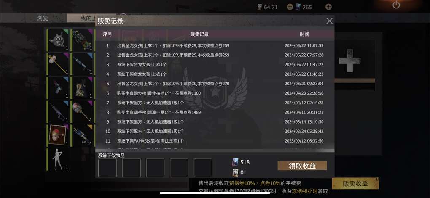Select record row 8 购买半自动手枪 清凉一夏
This screenshot has width=430, height=198.
(x=215, y=112)
